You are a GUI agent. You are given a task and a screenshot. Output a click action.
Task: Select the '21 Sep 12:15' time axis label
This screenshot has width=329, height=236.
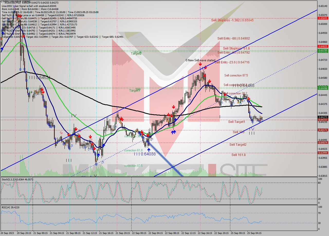tap(90, 233)
